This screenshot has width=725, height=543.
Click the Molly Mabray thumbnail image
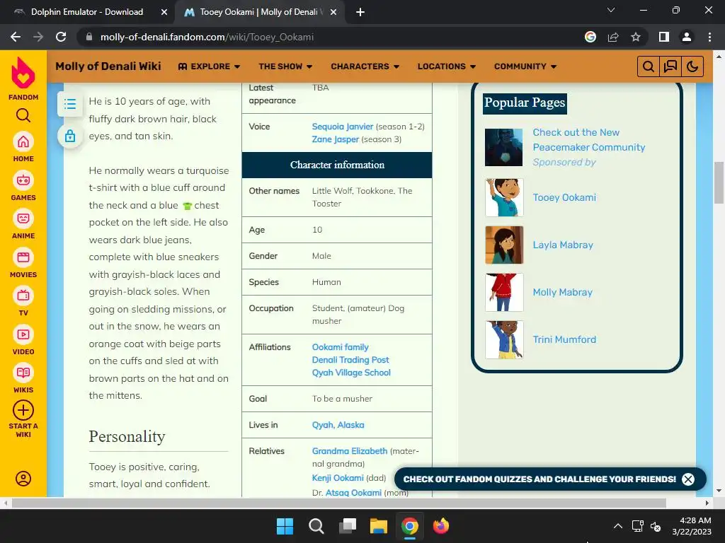coord(504,292)
